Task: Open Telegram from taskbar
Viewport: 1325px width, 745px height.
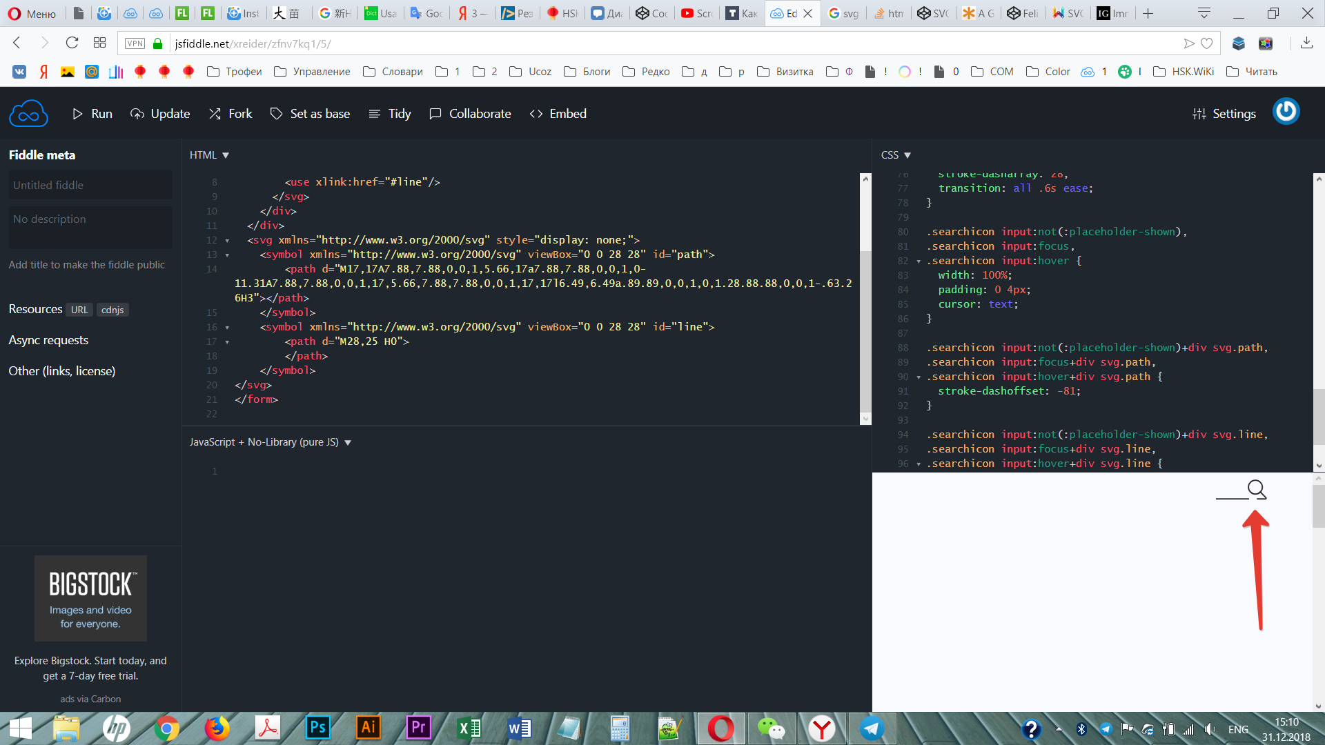Action: pos(872,728)
